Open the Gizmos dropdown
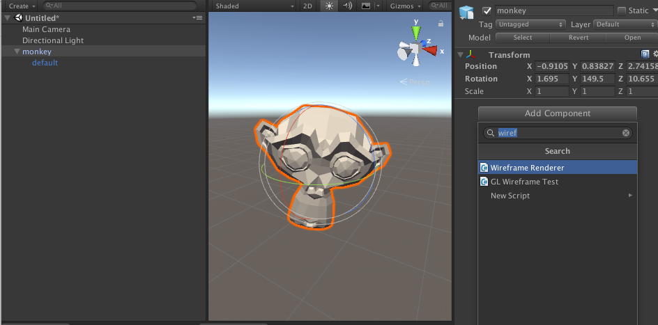This screenshot has height=325, width=658. [406, 6]
